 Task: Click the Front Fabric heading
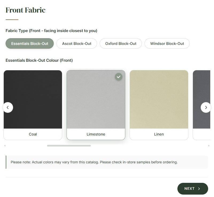(x=26, y=10)
